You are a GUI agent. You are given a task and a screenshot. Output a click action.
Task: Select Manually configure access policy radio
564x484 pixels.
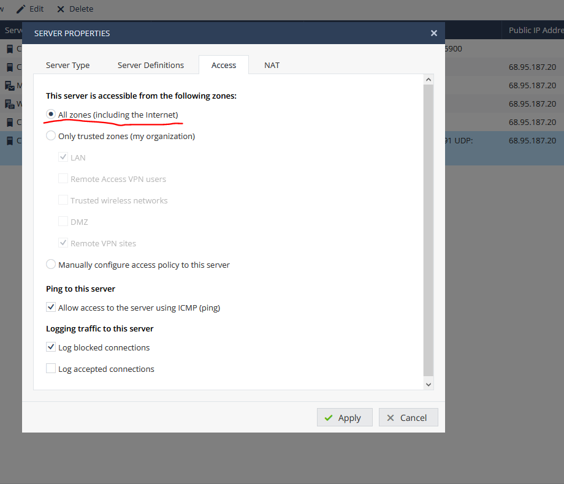pos(51,265)
